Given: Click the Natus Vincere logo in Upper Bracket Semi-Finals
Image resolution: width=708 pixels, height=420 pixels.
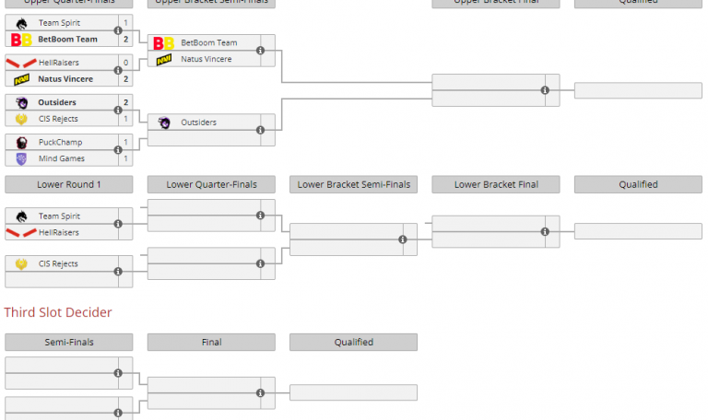Looking at the screenshot, I should coord(163,59).
